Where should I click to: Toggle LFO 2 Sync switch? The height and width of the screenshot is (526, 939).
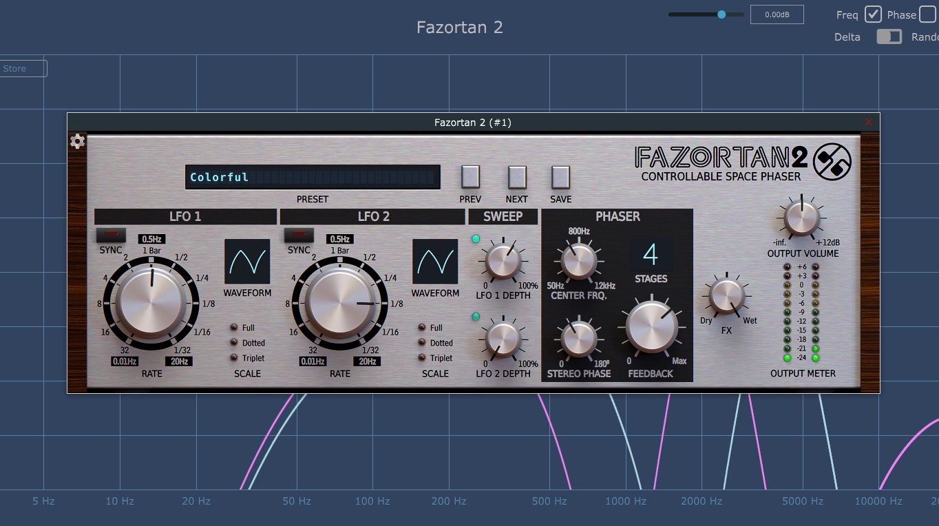(x=299, y=235)
